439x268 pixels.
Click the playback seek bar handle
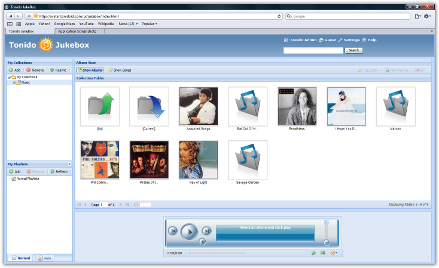(x=187, y=253)
